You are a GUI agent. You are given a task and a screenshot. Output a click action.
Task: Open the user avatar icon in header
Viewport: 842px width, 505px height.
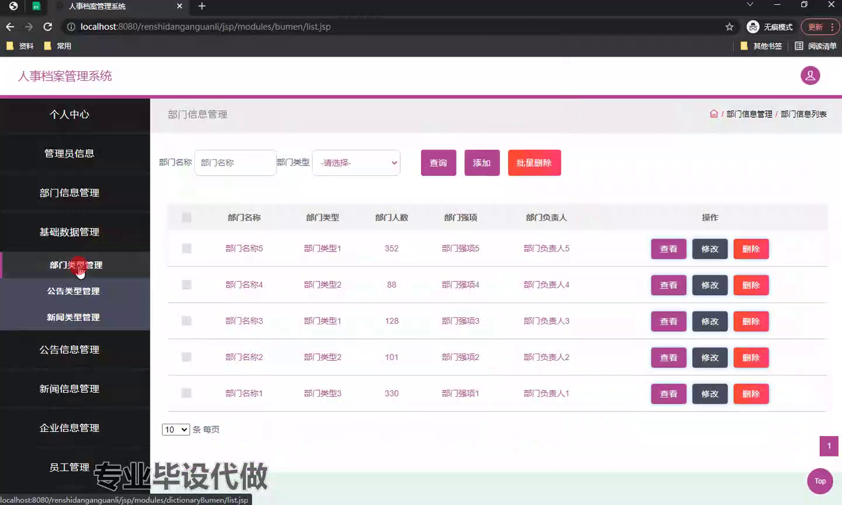[810, 75]
